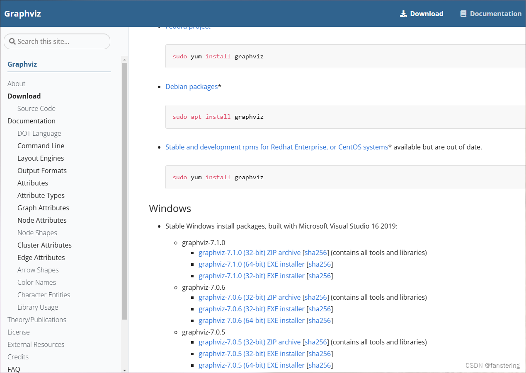Open Documentation from the top navigation

491,14
